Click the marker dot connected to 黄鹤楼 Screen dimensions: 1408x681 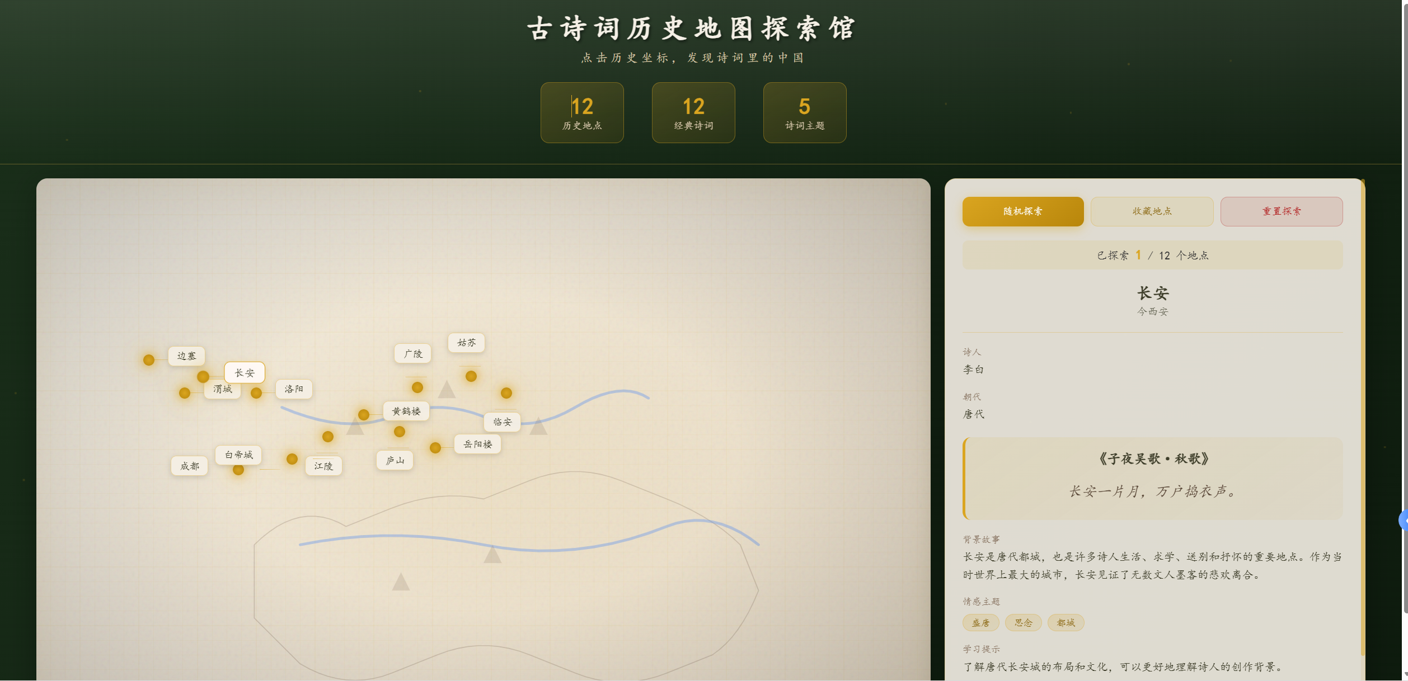[364, 415]
